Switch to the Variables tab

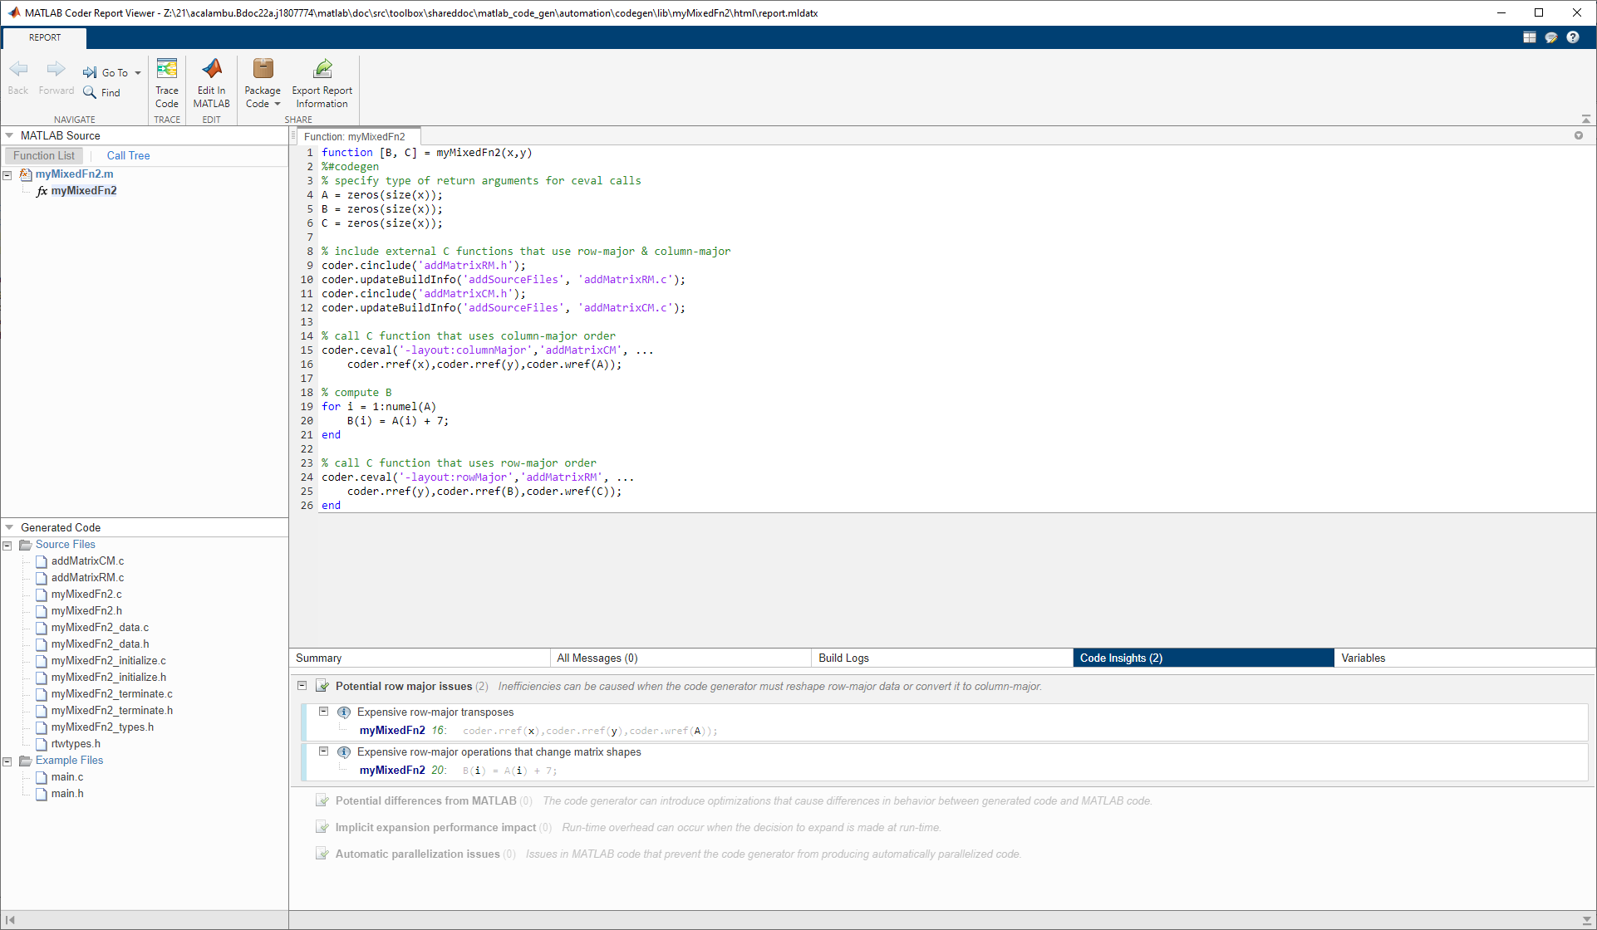[x=1363, y=658]
